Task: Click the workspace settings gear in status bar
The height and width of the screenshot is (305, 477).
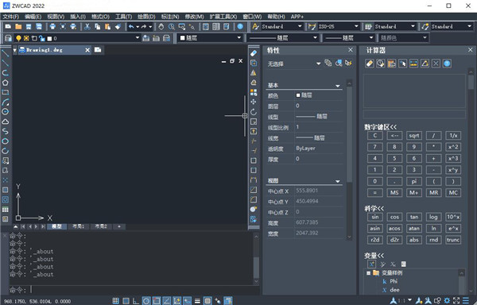Action: 447,301
